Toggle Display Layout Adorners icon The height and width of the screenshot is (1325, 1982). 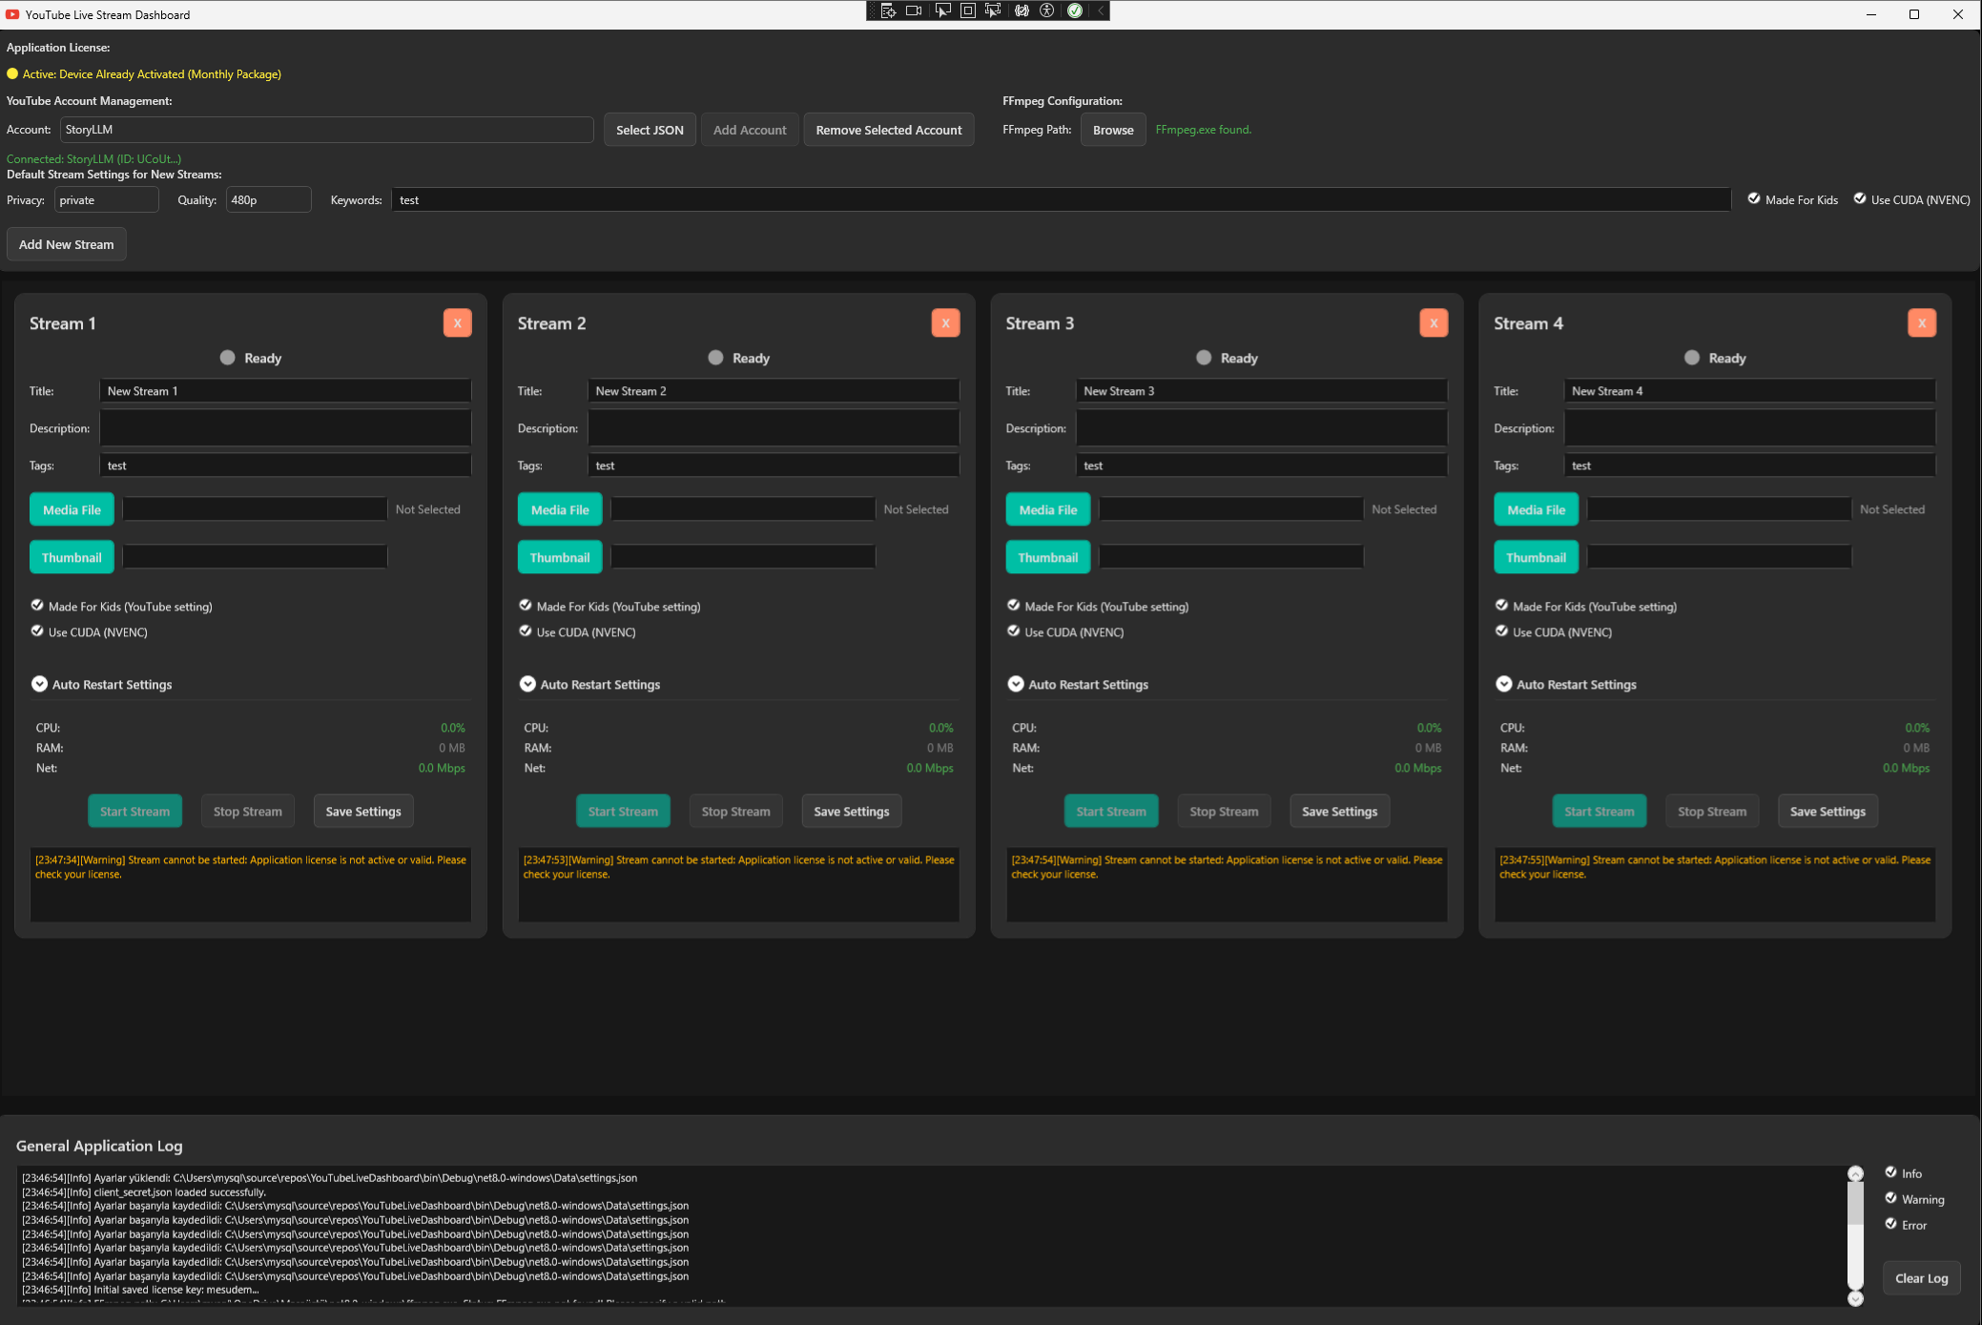point(967,10)
